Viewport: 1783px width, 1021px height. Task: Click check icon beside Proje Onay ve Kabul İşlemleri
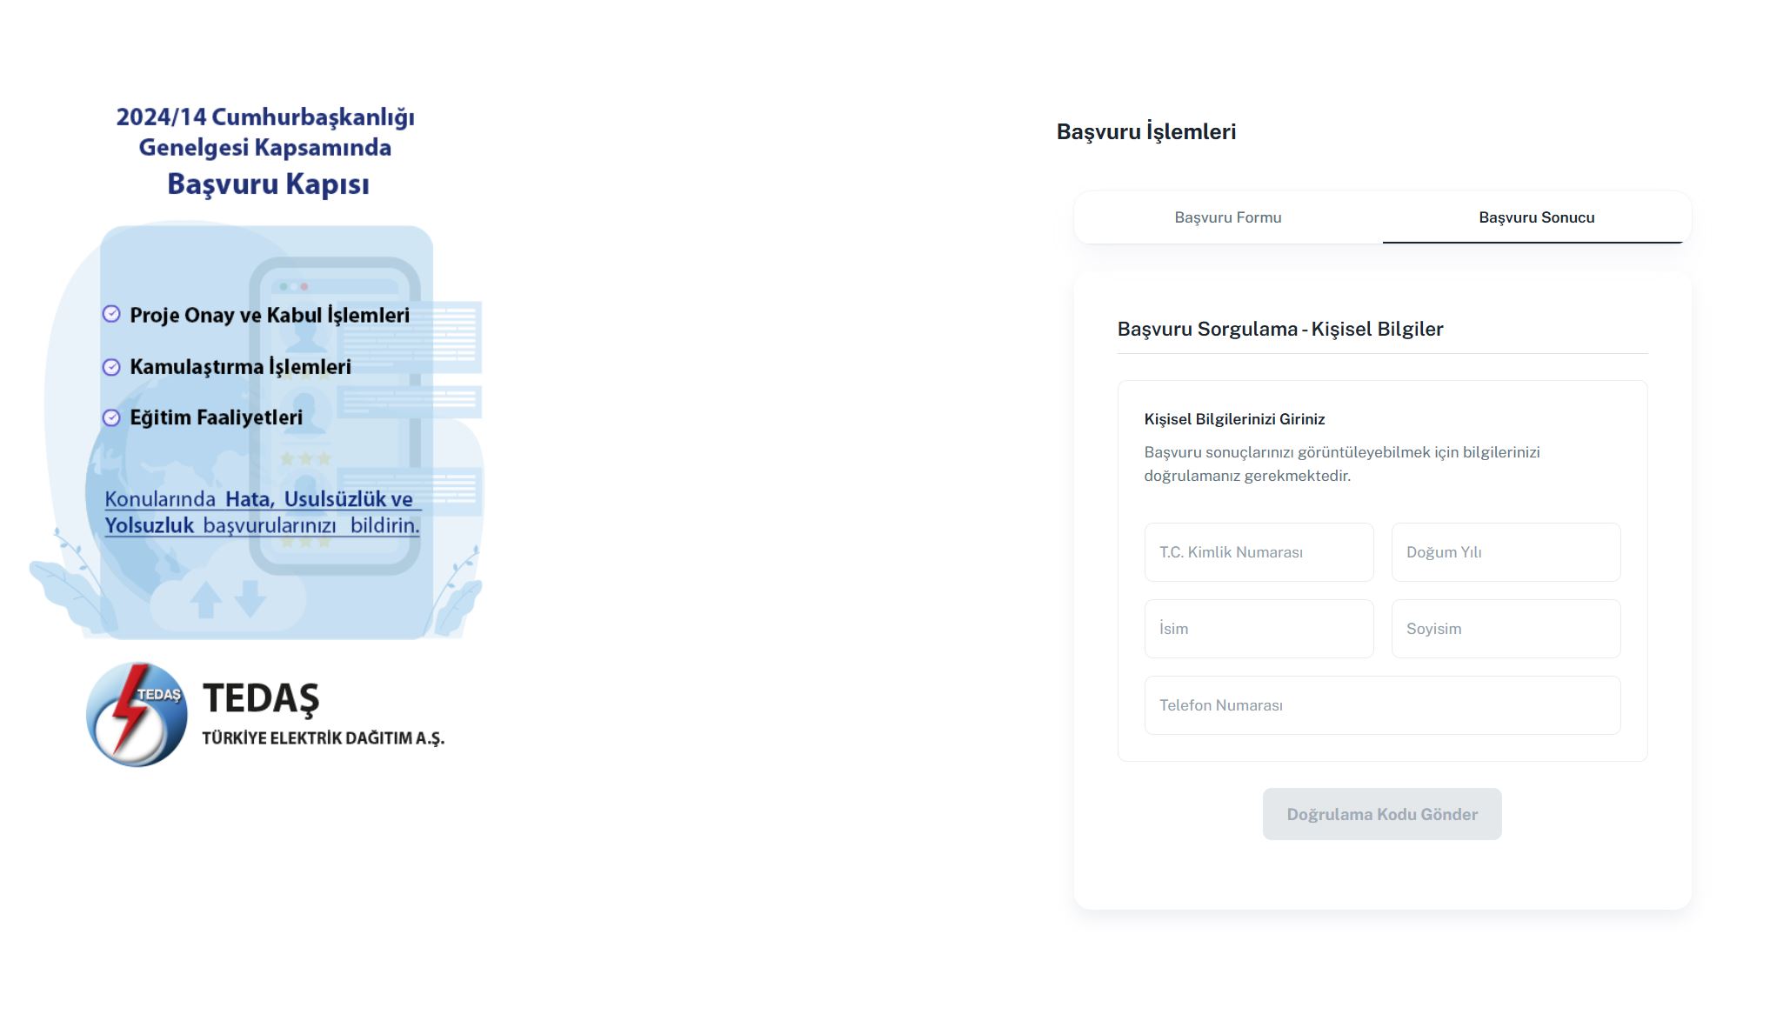point(111,314)
